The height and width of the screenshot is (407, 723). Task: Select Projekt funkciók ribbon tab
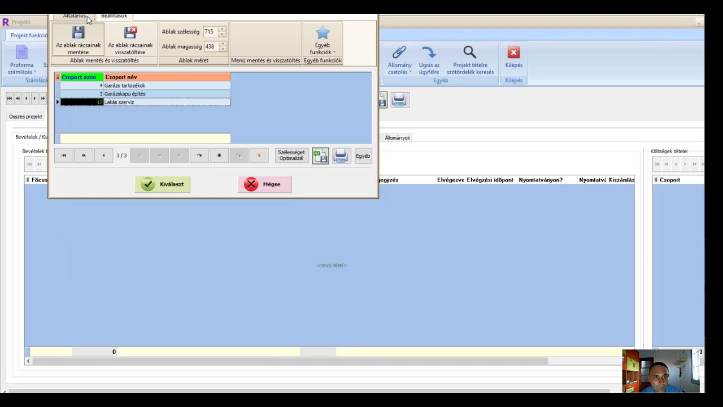pos(29,35)
